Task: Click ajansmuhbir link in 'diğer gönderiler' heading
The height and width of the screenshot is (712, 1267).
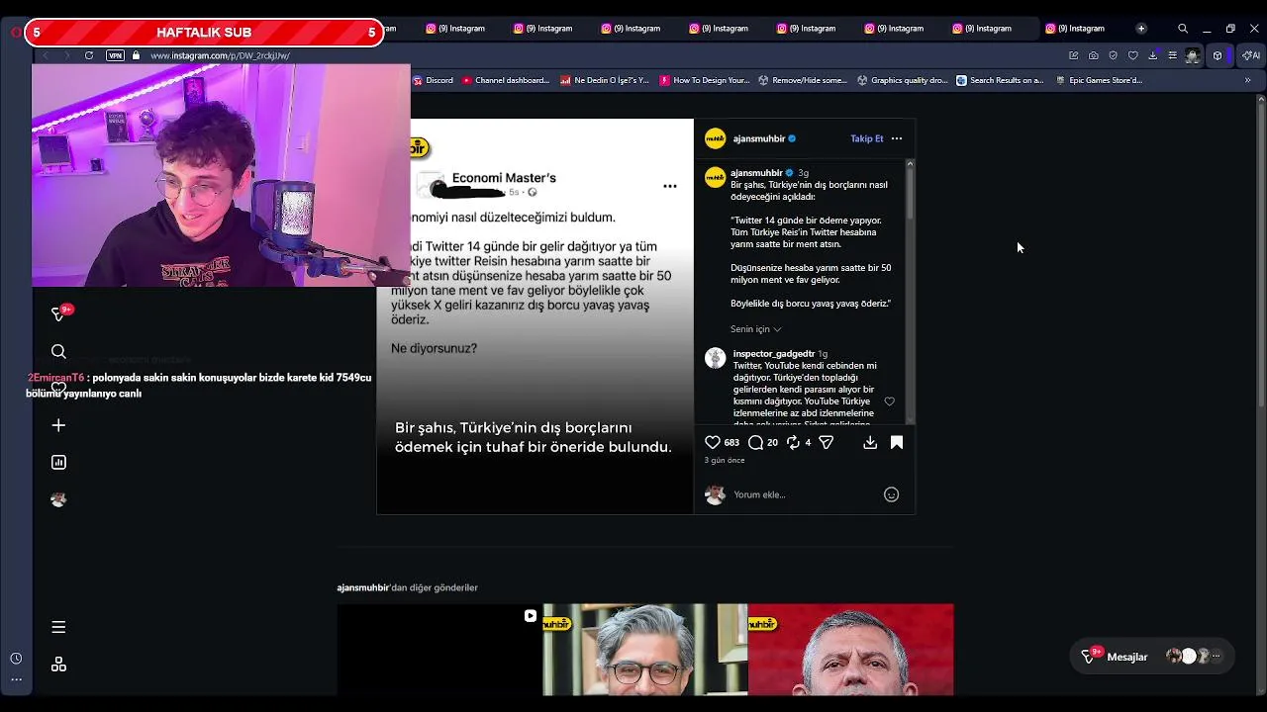Action: (x=363, y=587)
